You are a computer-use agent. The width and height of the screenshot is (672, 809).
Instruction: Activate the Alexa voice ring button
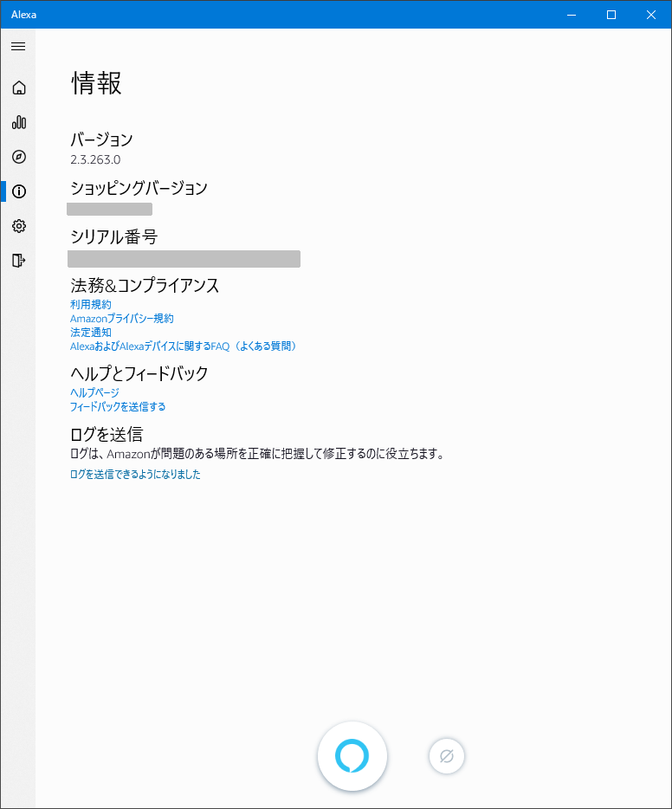tap(352, 756)
